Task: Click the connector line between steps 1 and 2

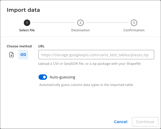Action: click(x=53, y=23)
